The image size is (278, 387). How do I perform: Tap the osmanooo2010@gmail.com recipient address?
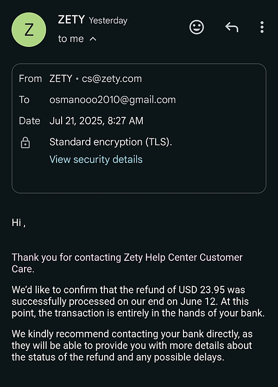click(113, 100)
